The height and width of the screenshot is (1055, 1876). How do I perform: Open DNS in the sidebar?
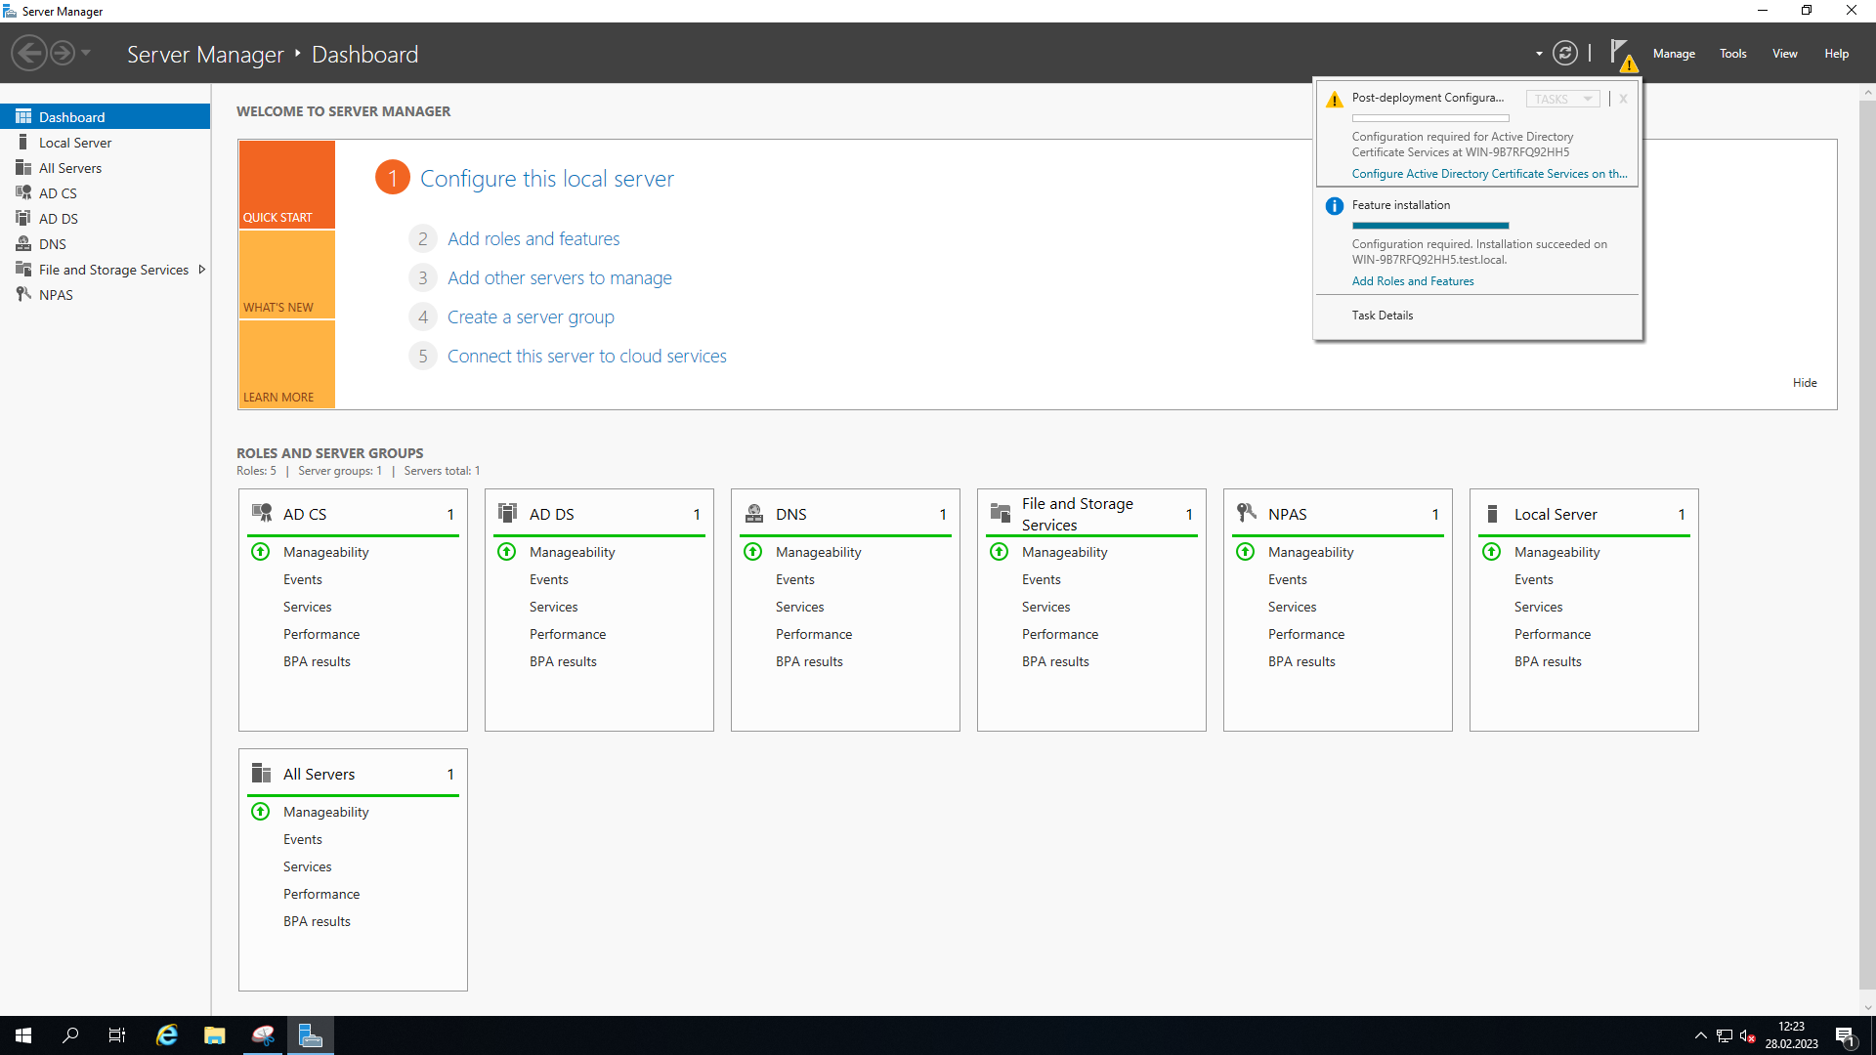point(105,244)
